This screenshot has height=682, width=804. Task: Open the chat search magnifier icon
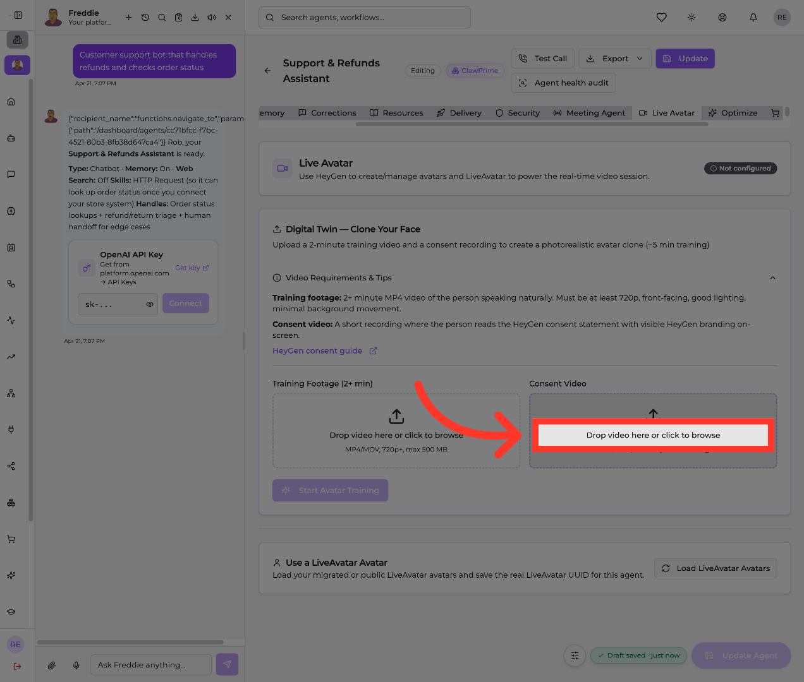(x=162, y=18)
